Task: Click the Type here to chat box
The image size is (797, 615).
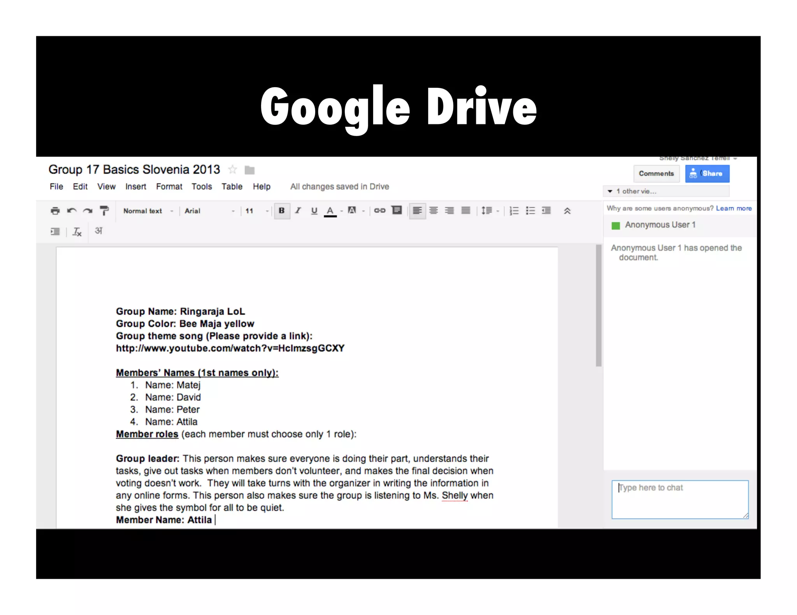Action: click(x=680, y=500)
